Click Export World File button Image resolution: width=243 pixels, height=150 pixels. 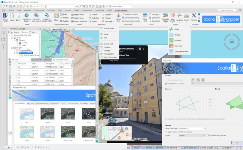pos(79,21)
